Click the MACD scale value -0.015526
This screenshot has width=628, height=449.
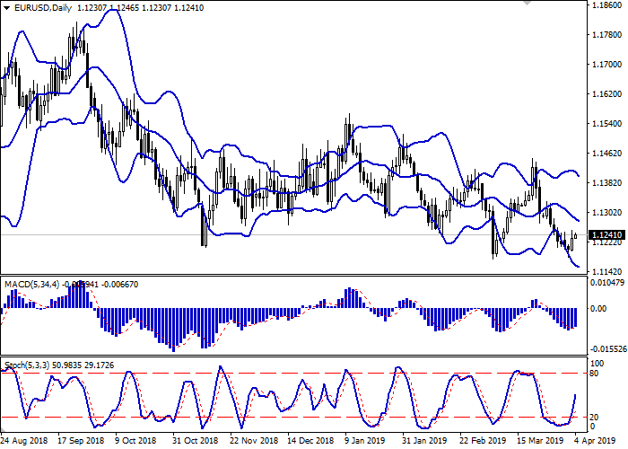click(608, 349)
